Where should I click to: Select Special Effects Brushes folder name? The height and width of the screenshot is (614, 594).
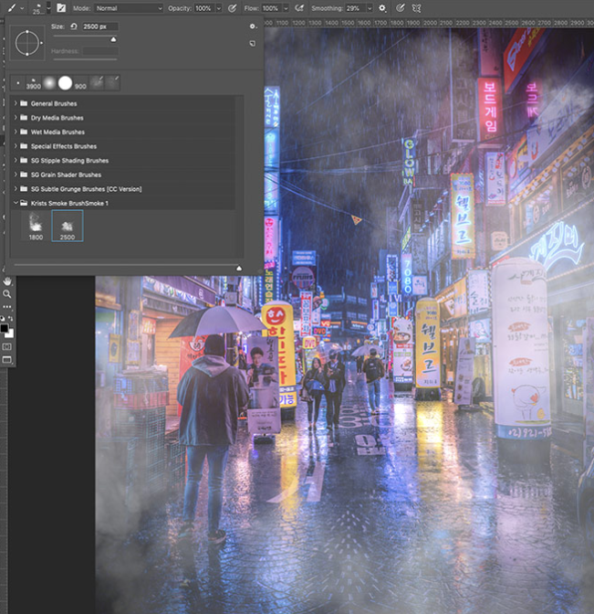point(64,146)
